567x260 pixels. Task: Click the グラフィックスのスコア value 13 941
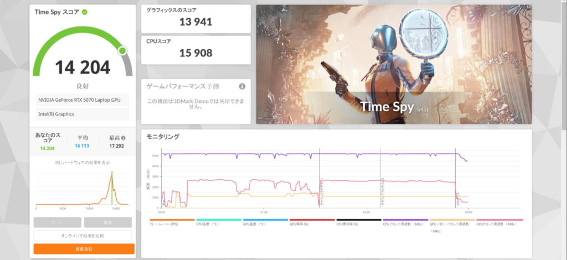[195, 22]
